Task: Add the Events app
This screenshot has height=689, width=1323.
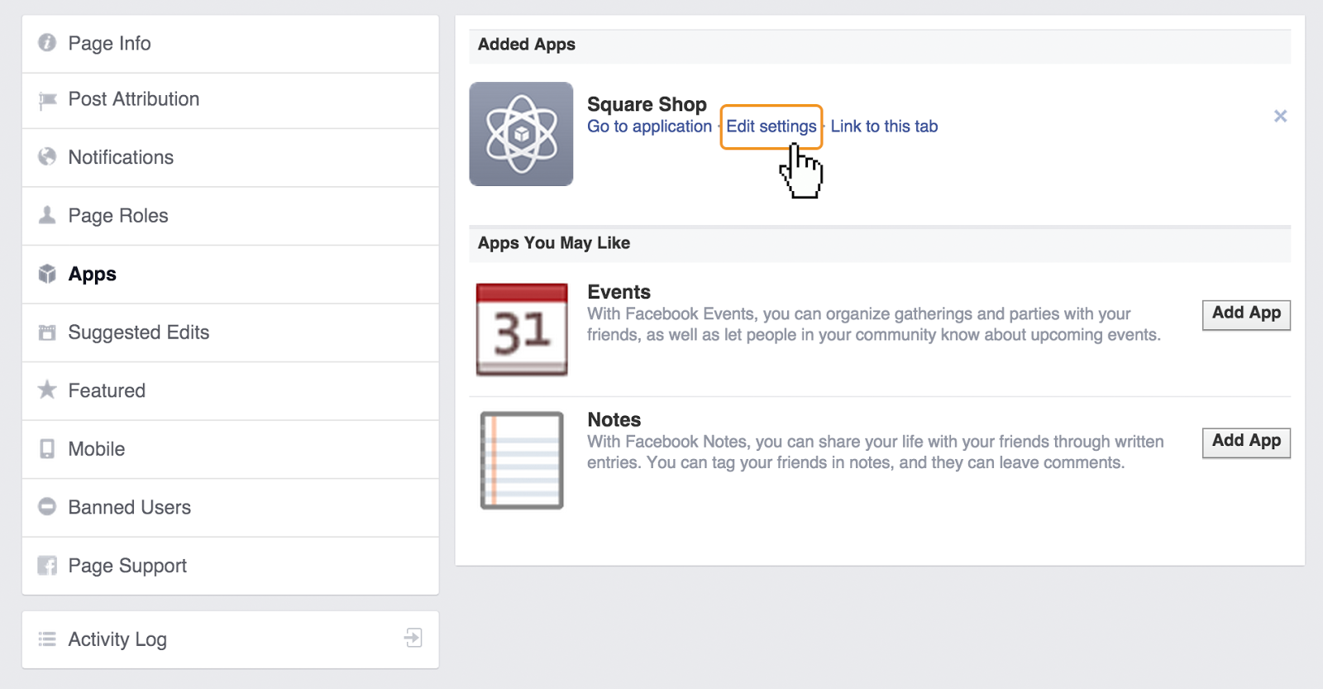Action: [x=1246, y=314]
